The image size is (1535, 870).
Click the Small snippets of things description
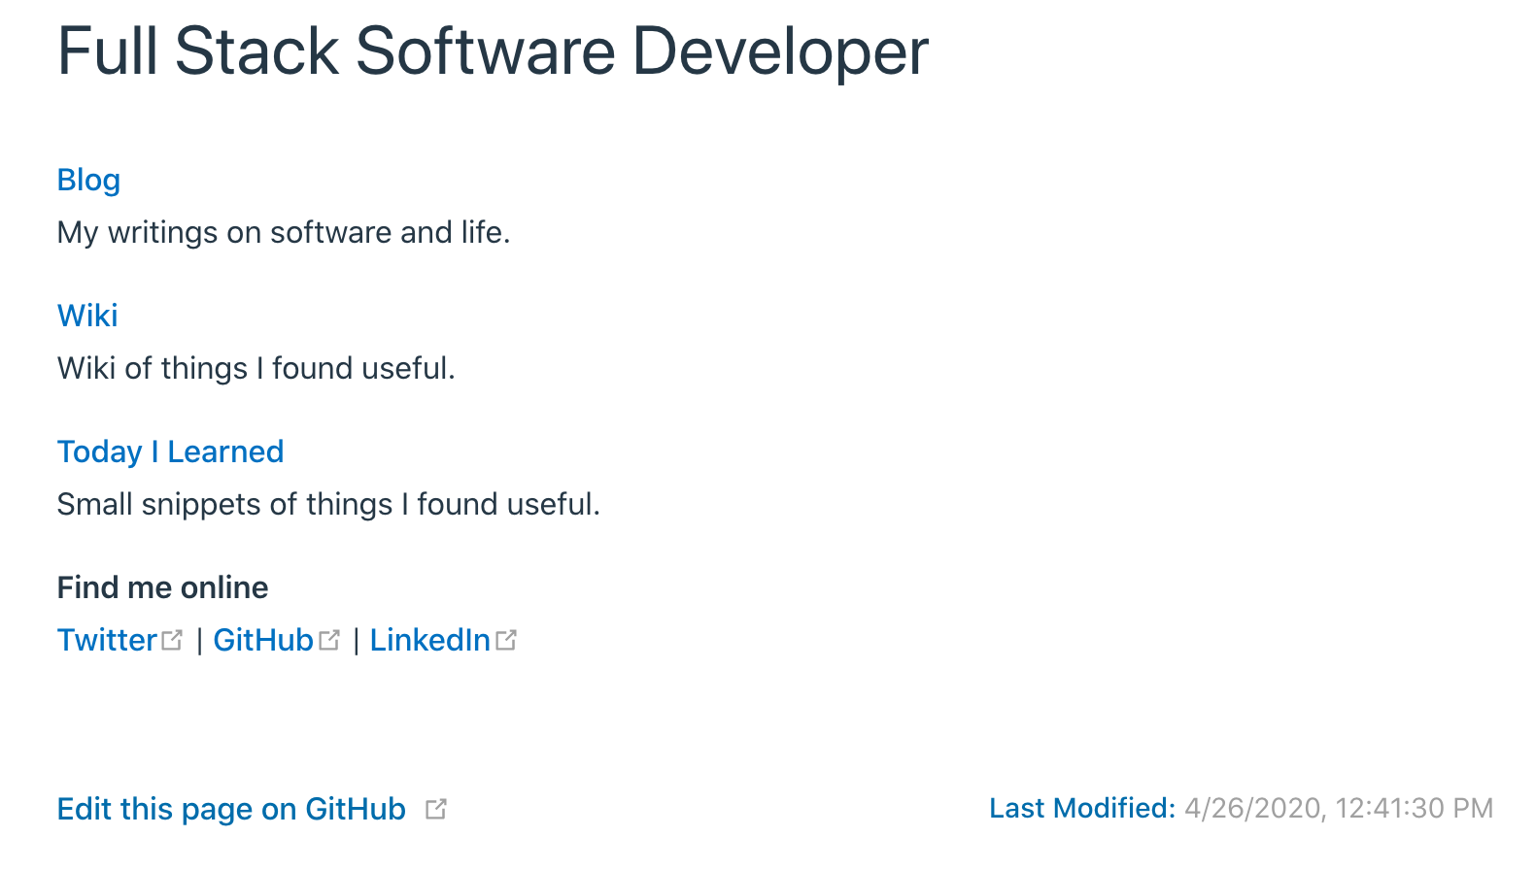point(328,505)
